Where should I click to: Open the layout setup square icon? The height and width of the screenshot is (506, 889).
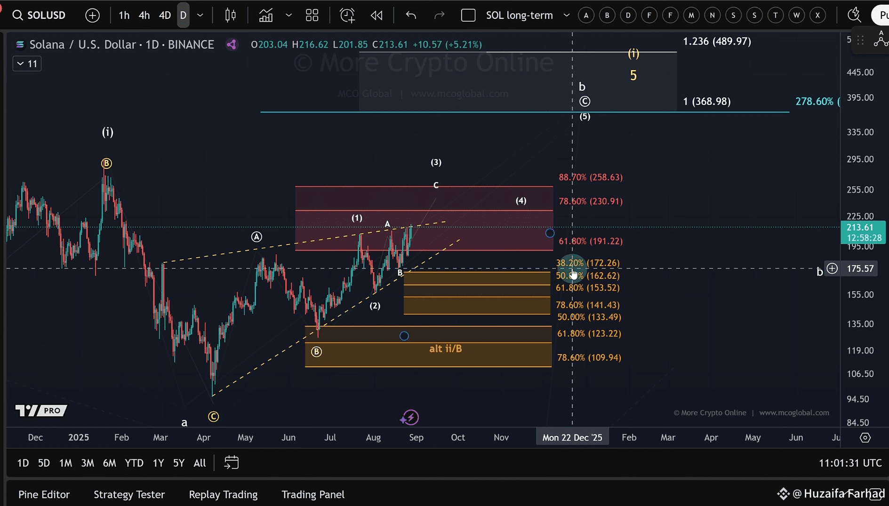click(468, 16)
